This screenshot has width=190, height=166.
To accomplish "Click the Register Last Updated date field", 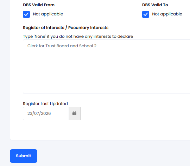I will pos(46,113).
